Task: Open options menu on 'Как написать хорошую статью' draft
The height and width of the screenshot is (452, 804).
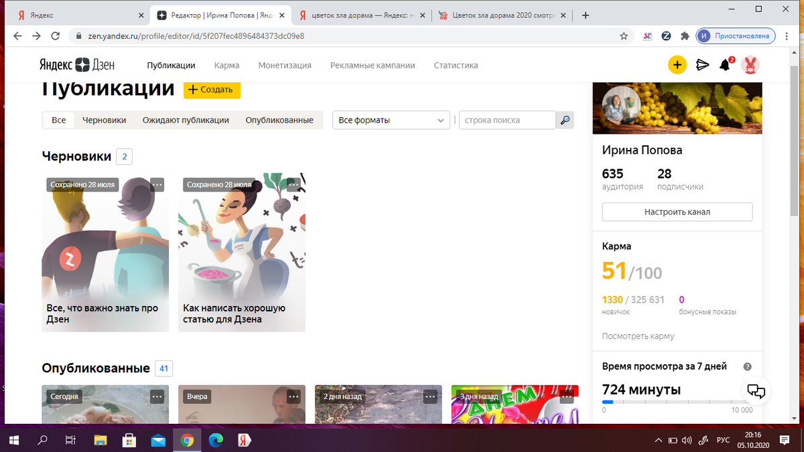Action: pyautogui.click(x=293, y=184)
